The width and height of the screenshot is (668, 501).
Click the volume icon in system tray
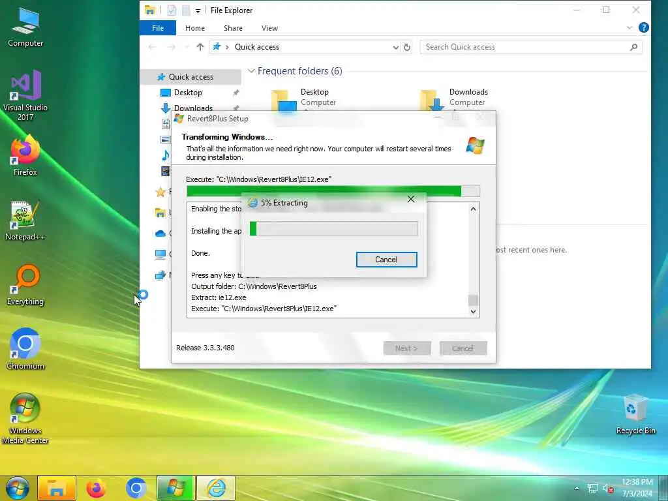coord(608,489)
